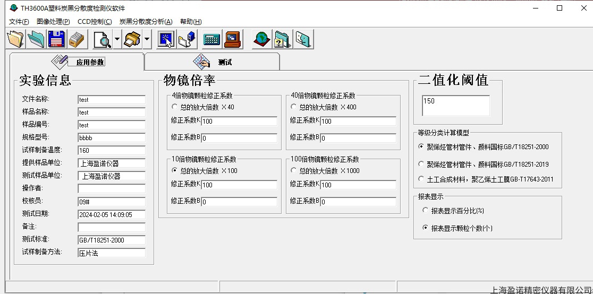This screenshot has width=593, height=294.
Task: Click the blue floppy disk save icon
Action: (57, 39)
